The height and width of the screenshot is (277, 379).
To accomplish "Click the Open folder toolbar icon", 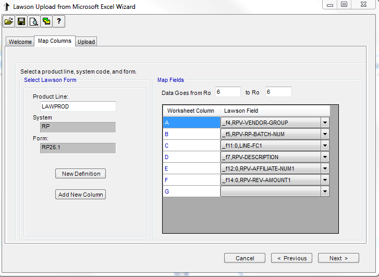I will coord(9,21).
